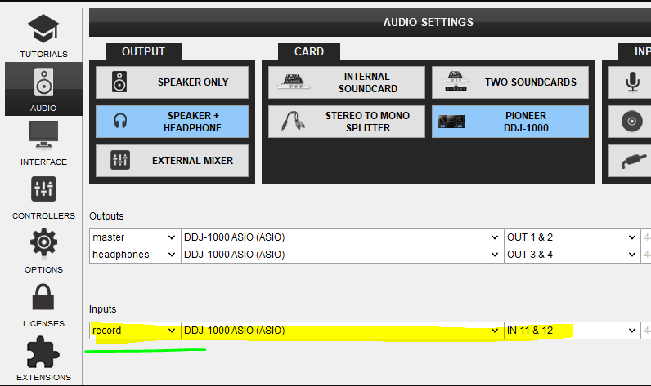
Task: Click the mixer sliders icon in External Mixer
Action: click(120, 160)
